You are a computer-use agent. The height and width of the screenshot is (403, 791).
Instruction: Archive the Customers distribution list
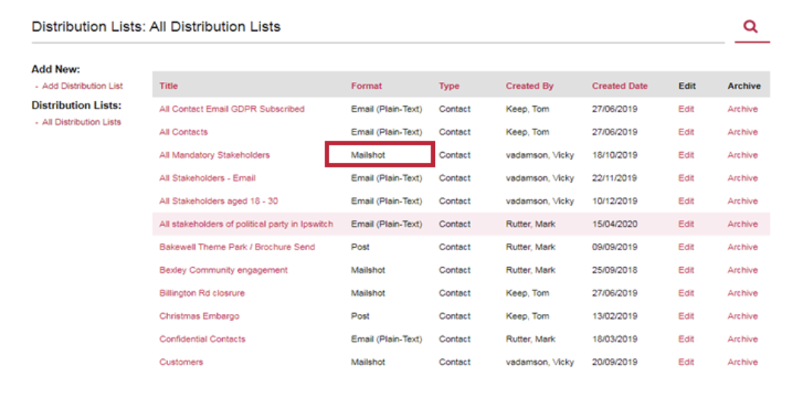742,362
